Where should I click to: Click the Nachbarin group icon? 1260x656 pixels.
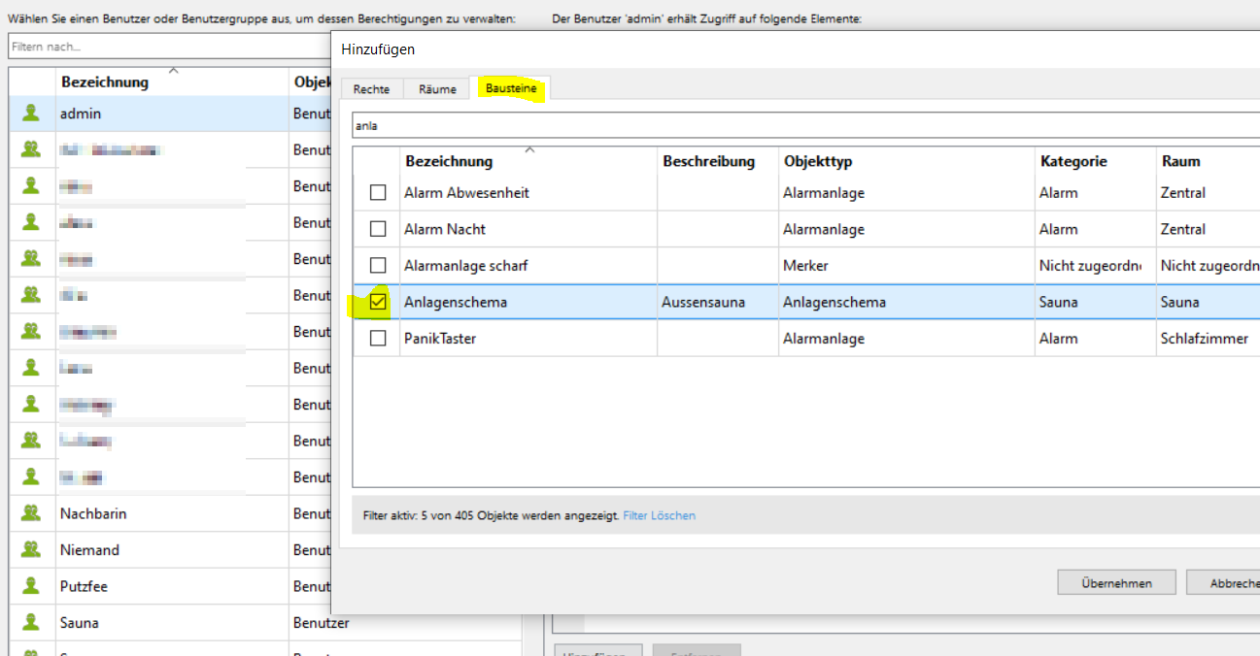31,513
